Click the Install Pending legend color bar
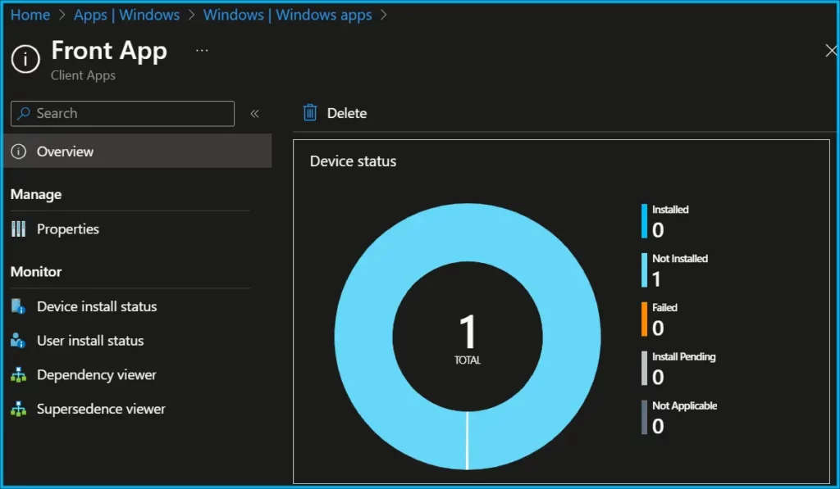 645,368
